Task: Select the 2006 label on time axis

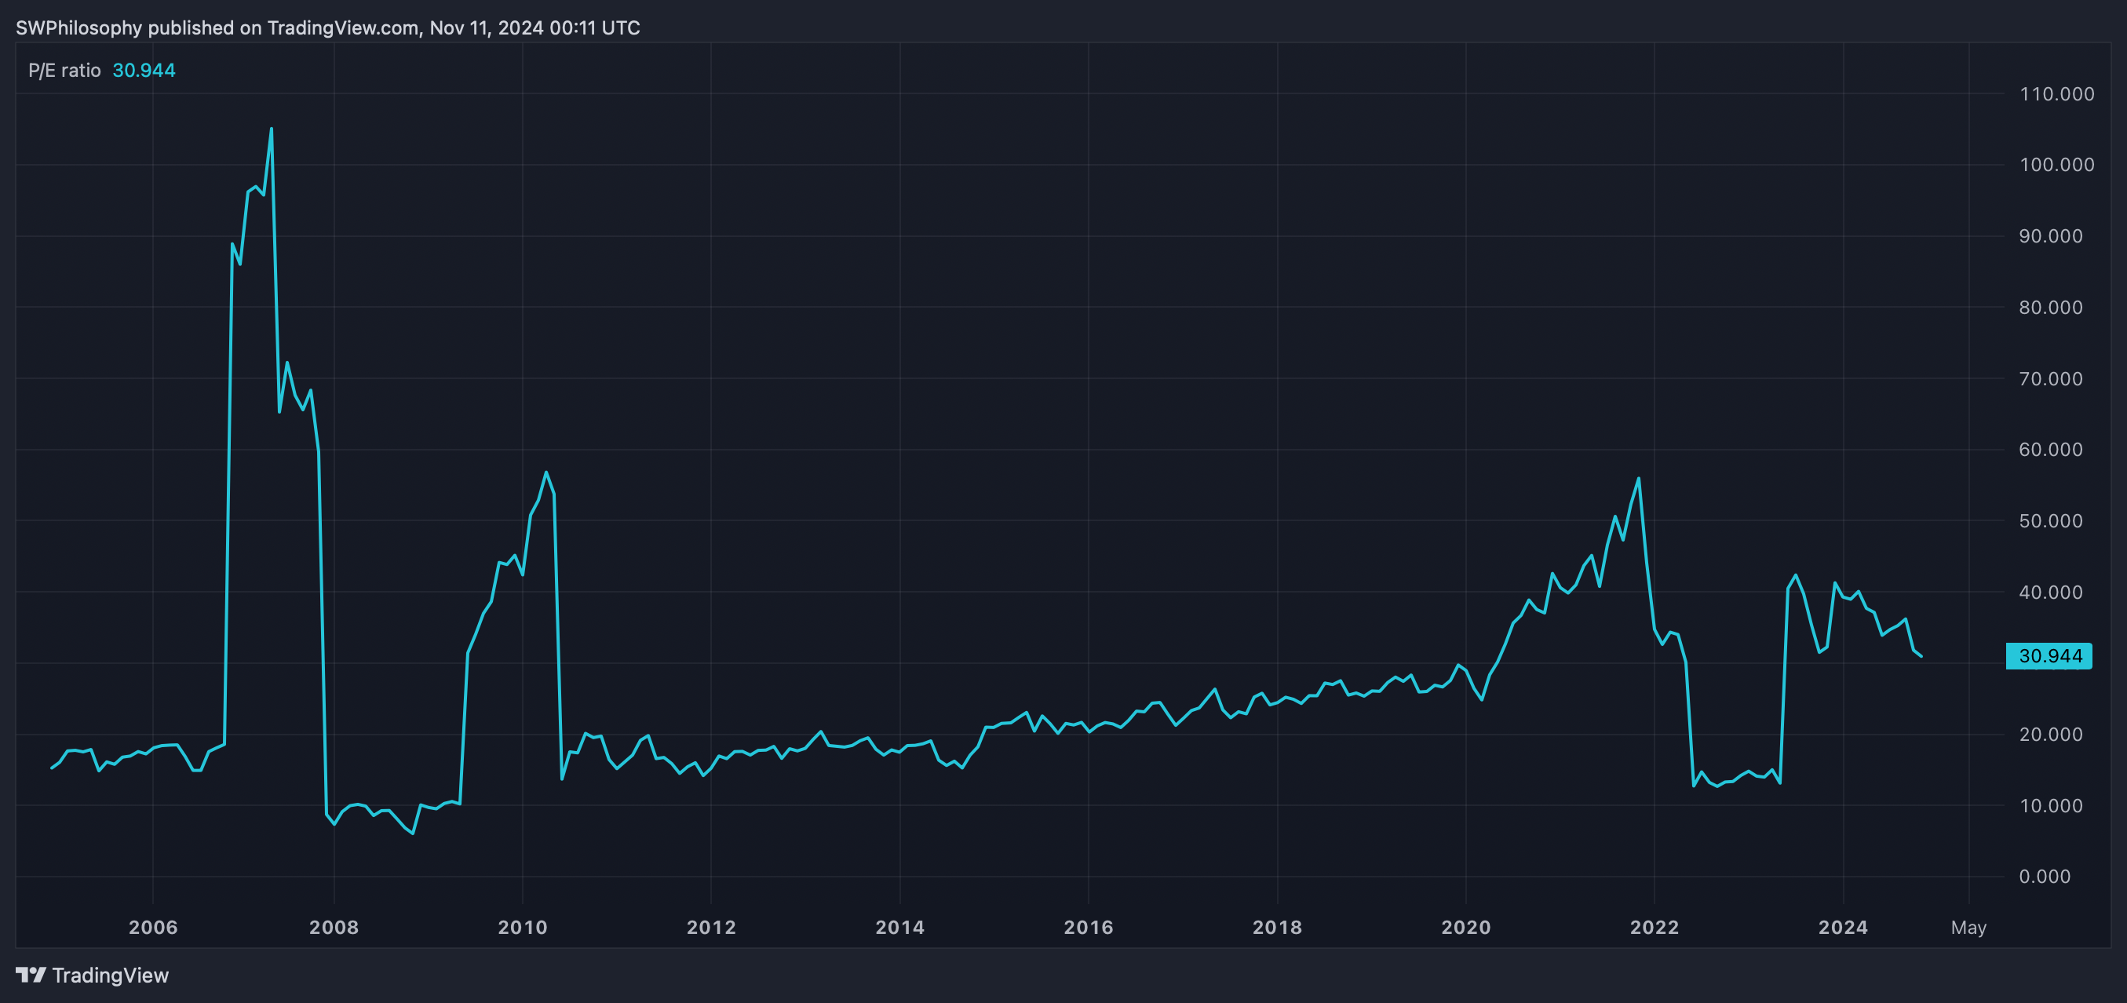Action: coord(153,927)
